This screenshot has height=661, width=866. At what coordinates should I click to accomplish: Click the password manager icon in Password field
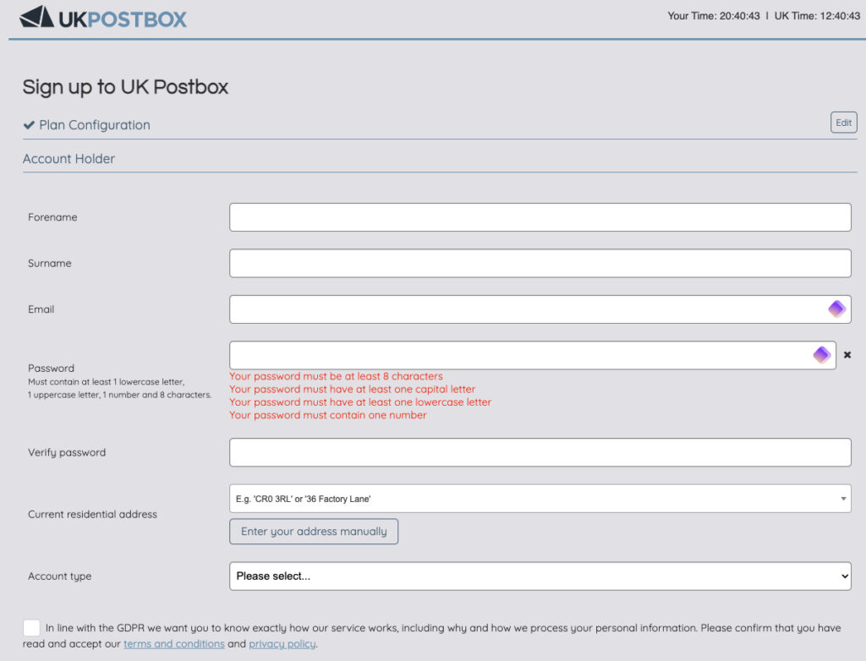coord(821,355)
